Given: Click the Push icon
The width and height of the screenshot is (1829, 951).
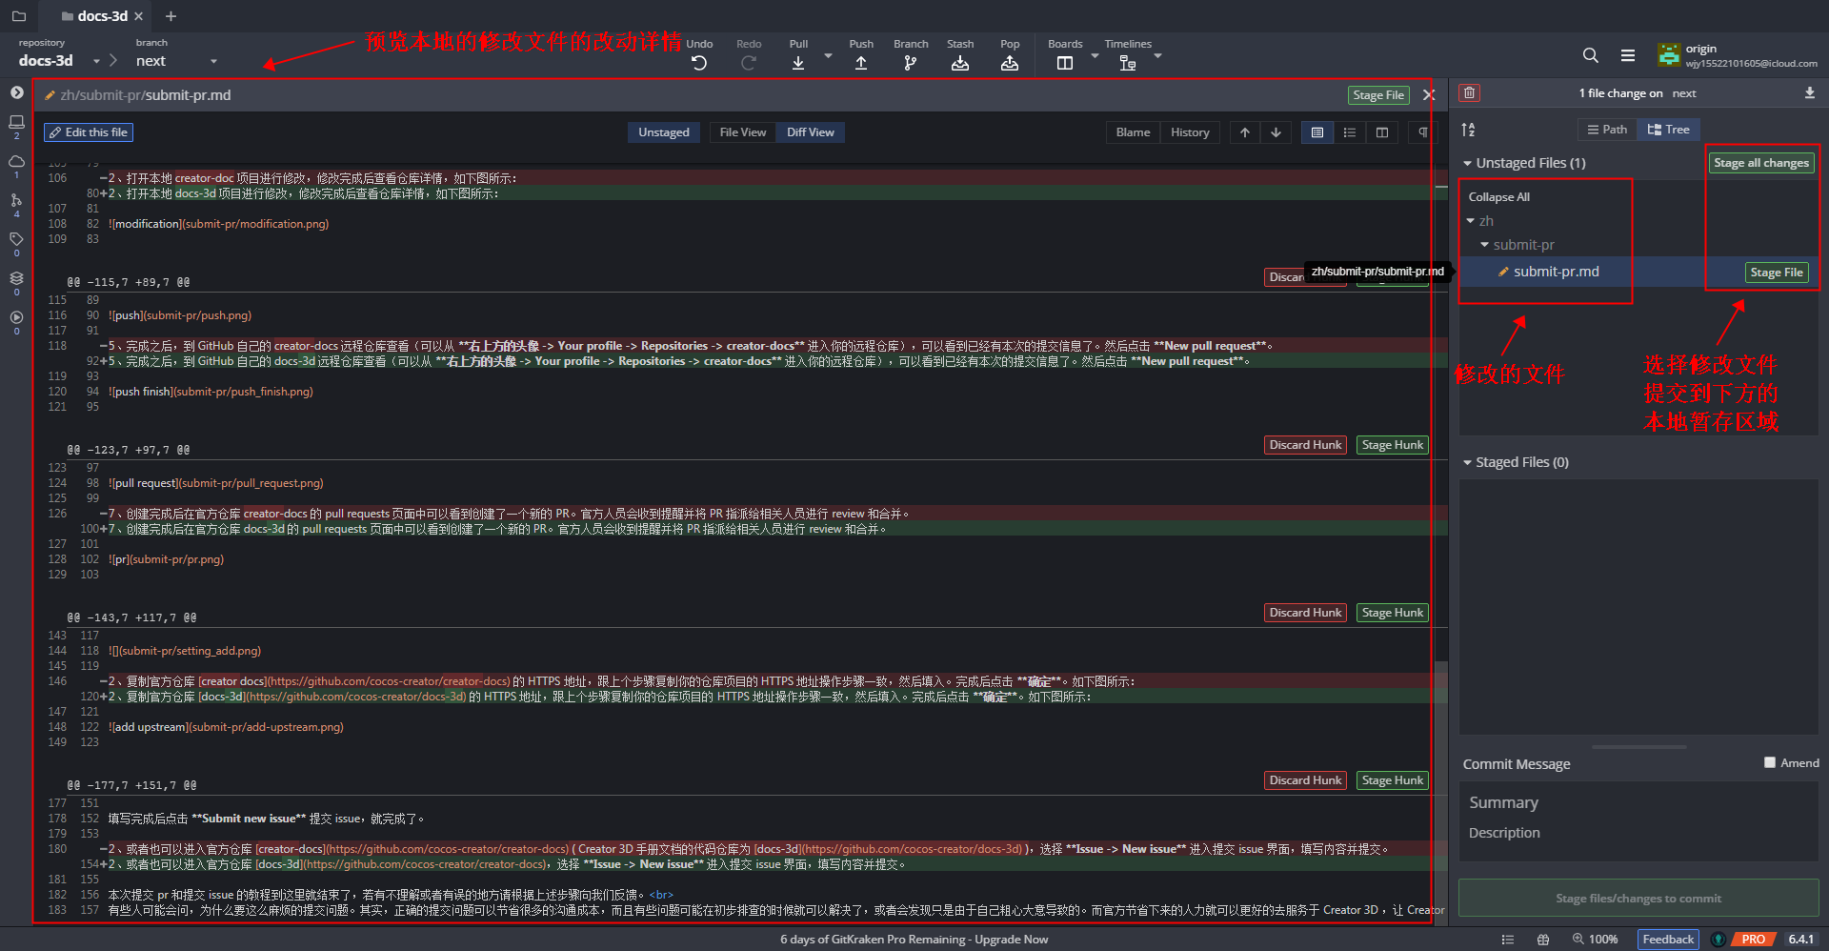Looking at the screenshot, I should coord(861,63).
